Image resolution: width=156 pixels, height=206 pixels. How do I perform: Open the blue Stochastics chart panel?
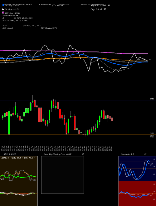(x=137, y=169)
